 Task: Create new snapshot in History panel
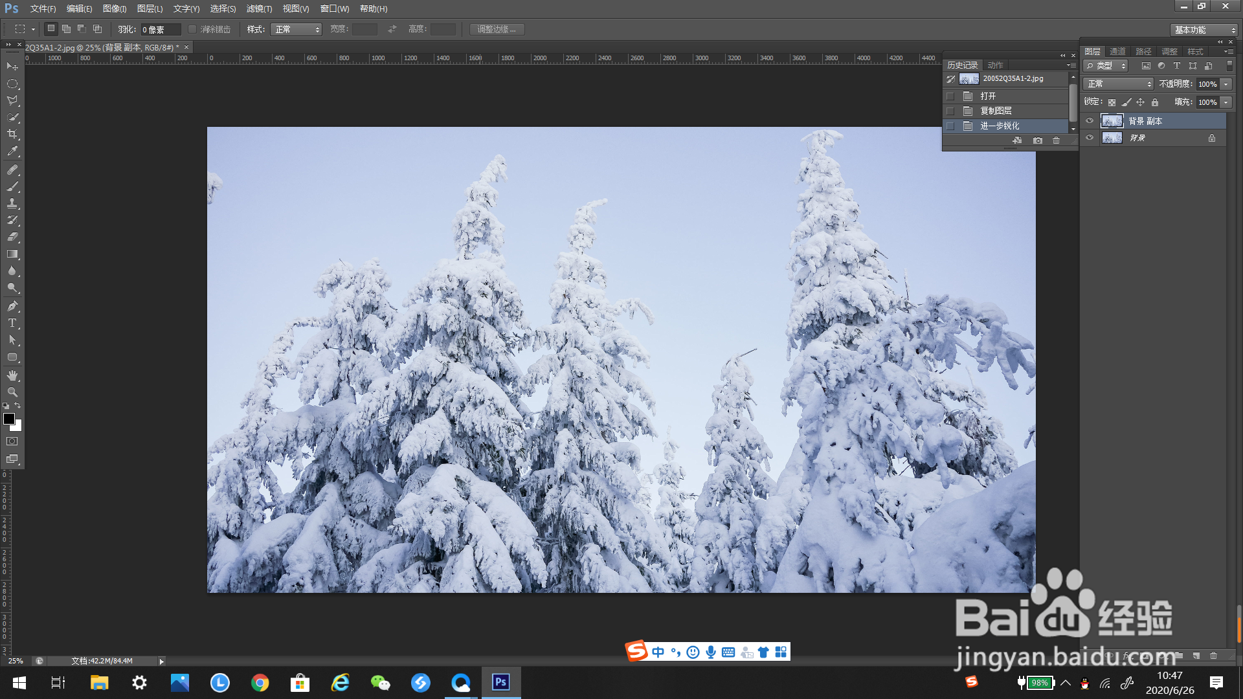point(1038,140)
